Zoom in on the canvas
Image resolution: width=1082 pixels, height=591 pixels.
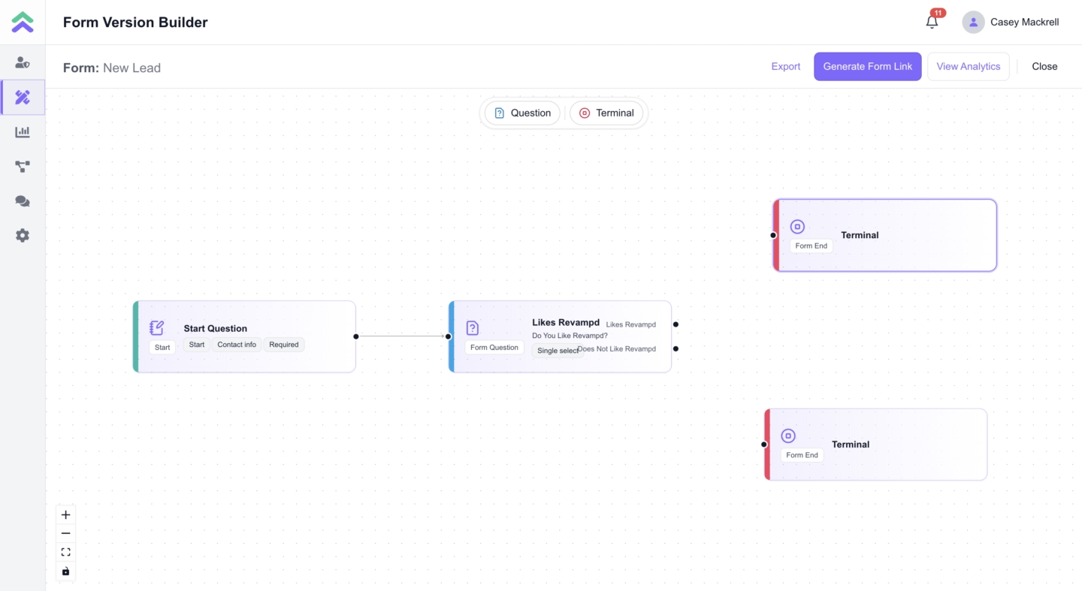66,515
